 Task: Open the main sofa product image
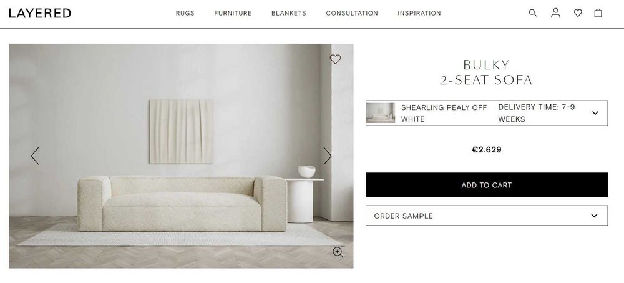coord(181,156)
